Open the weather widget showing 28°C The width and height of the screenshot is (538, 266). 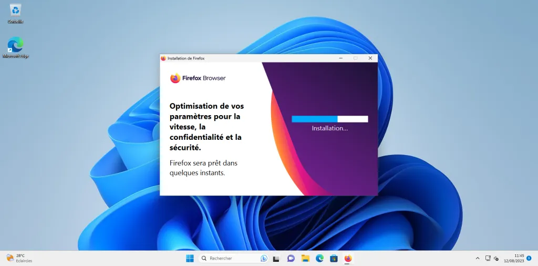(19, 258)
